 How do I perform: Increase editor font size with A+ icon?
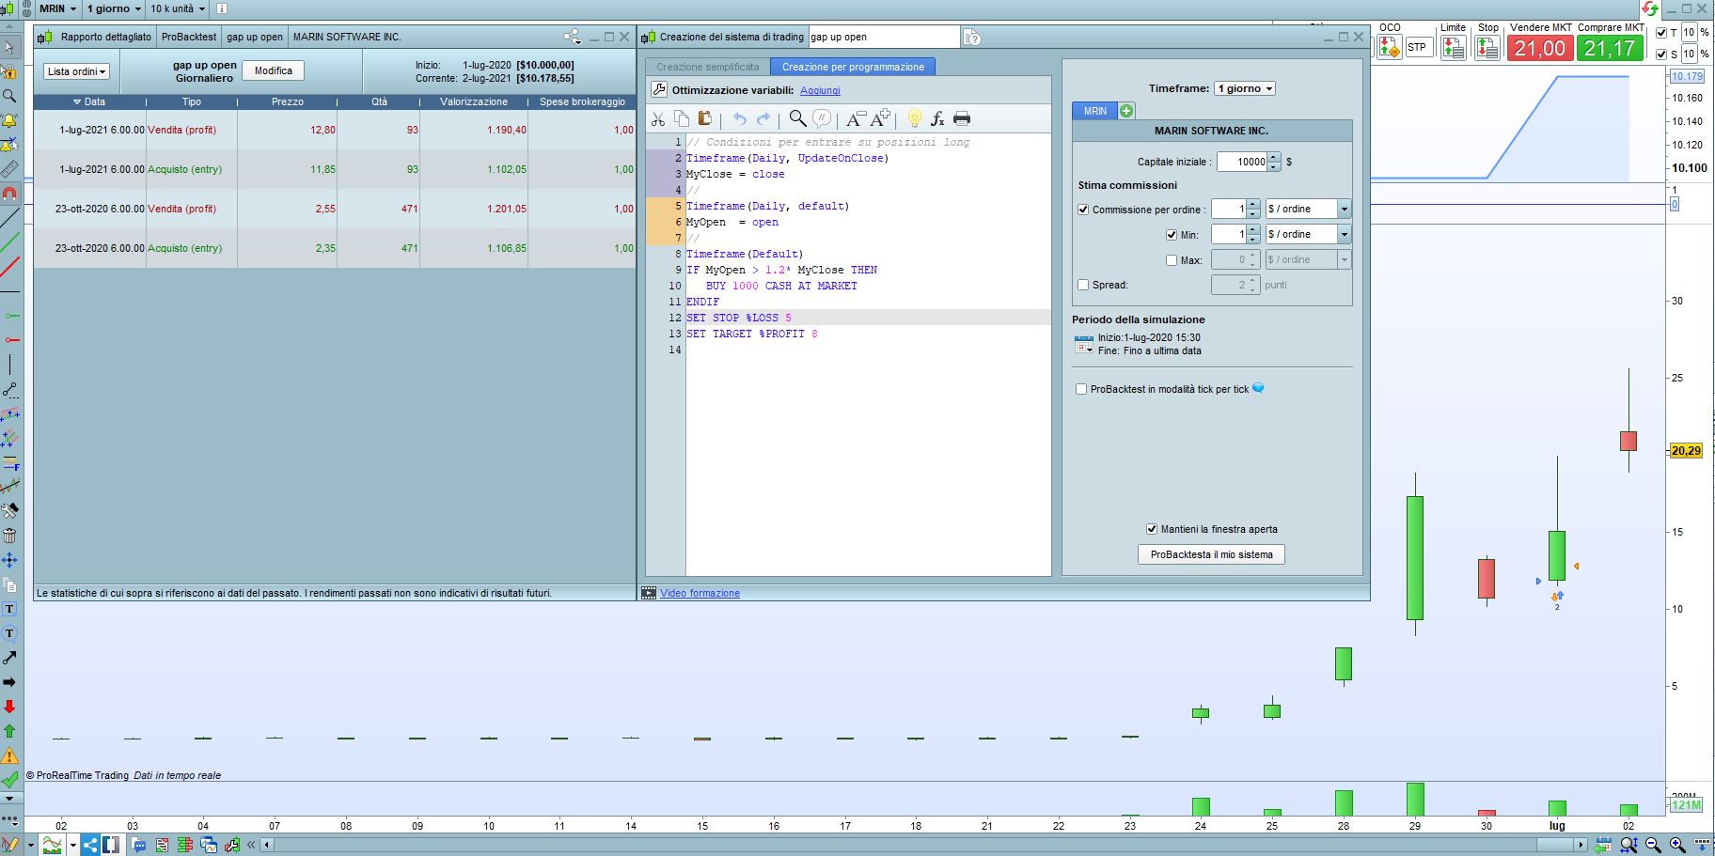pyautogui.click(x=880, y=118)
